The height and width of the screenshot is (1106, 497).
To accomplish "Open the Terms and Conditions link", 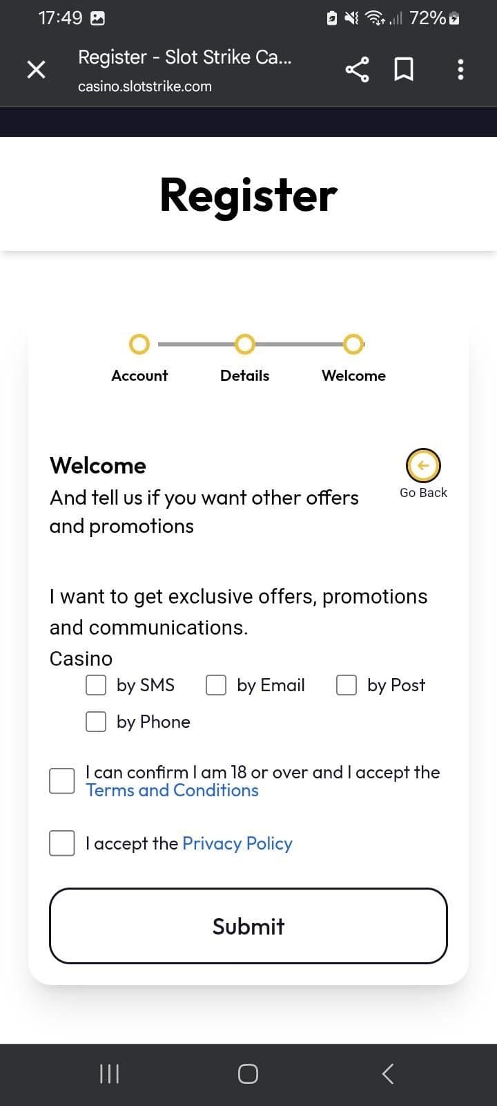I will coord(172,791).
